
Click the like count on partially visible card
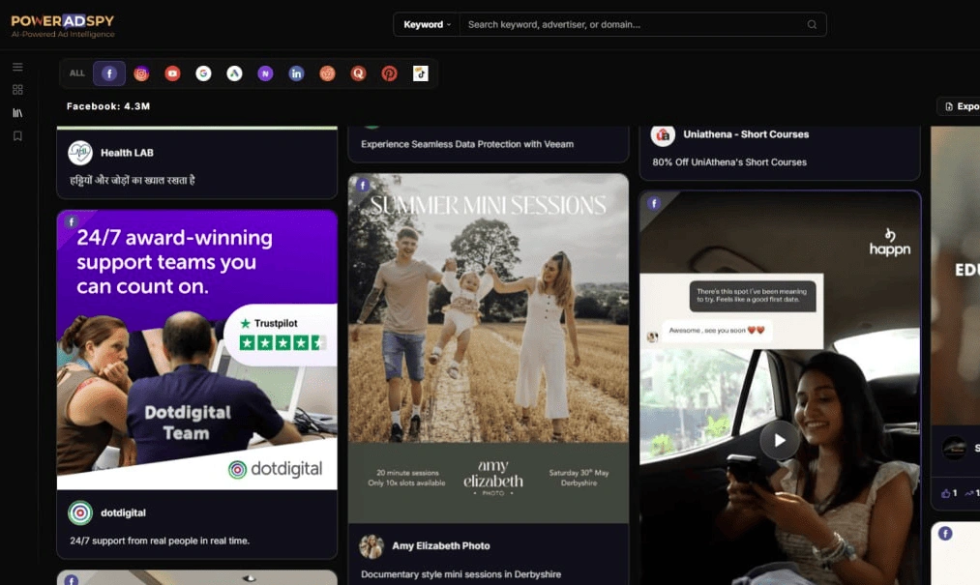(x=949, y=493)
